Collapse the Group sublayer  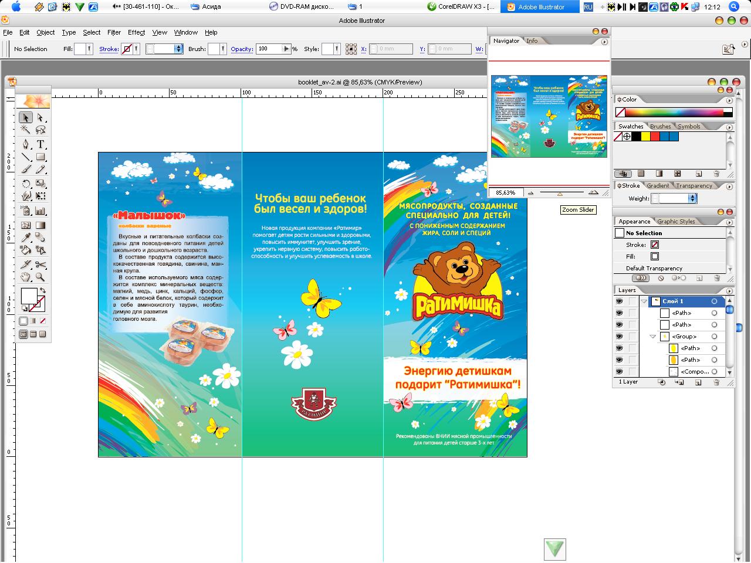[652, 337]
